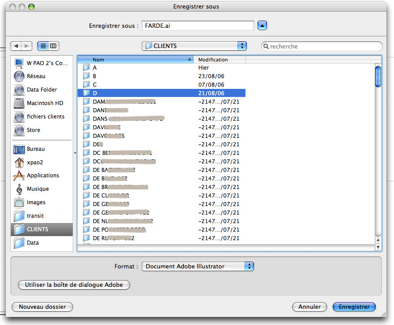Click the green zoom window button
This screenshot has width=394, height=325.
click(31, 7)
